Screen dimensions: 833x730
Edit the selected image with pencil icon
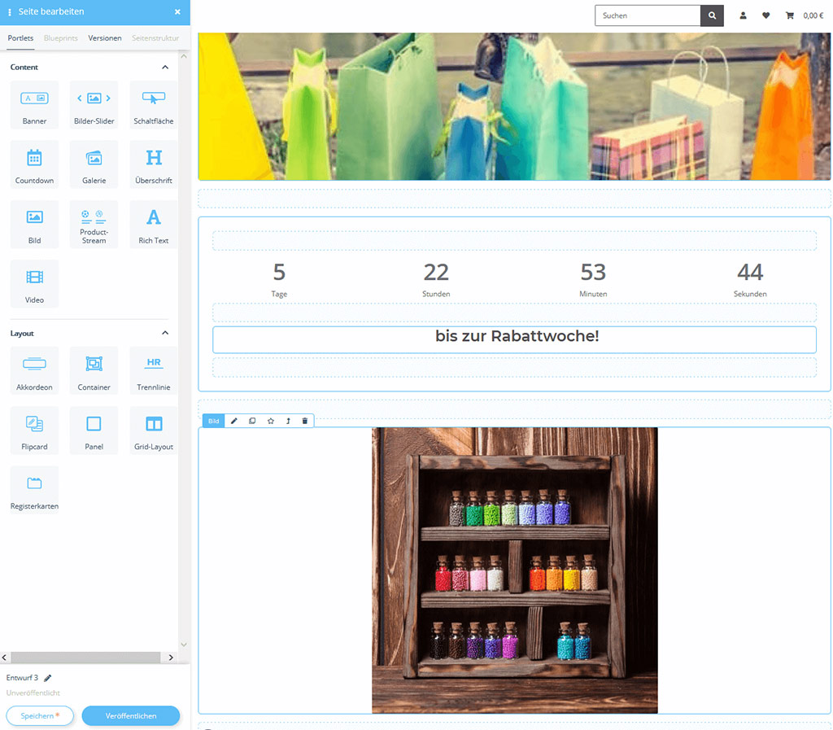[x=233, y=421]
